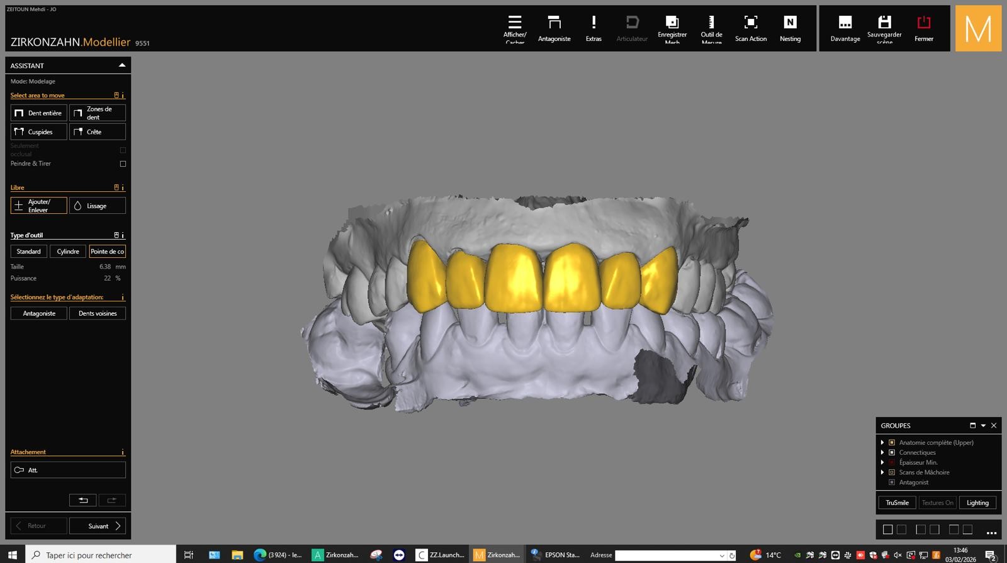
Task: Click the Att. attachment button
Action: 68,470
